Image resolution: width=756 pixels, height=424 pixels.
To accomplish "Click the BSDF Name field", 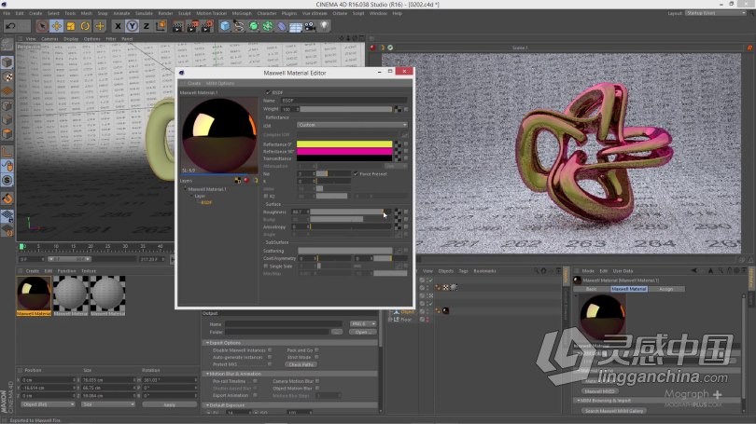I will coord(343,101).
